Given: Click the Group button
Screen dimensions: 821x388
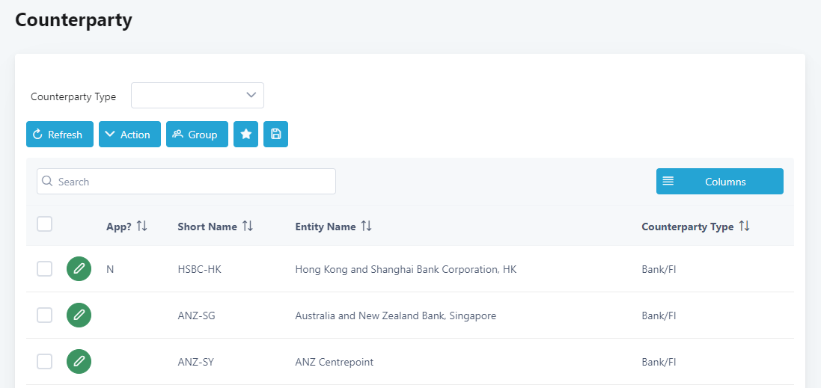Looking at the screenshot, I should [x=197, y=135].
